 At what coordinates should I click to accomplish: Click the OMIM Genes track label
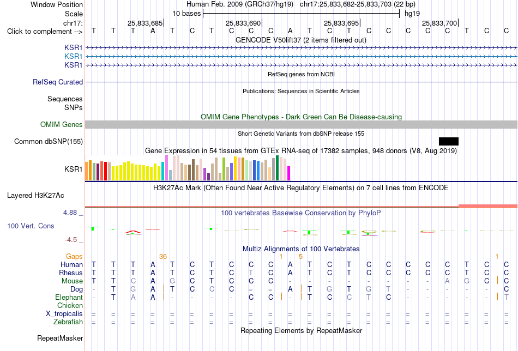click(x=62, y=124)
